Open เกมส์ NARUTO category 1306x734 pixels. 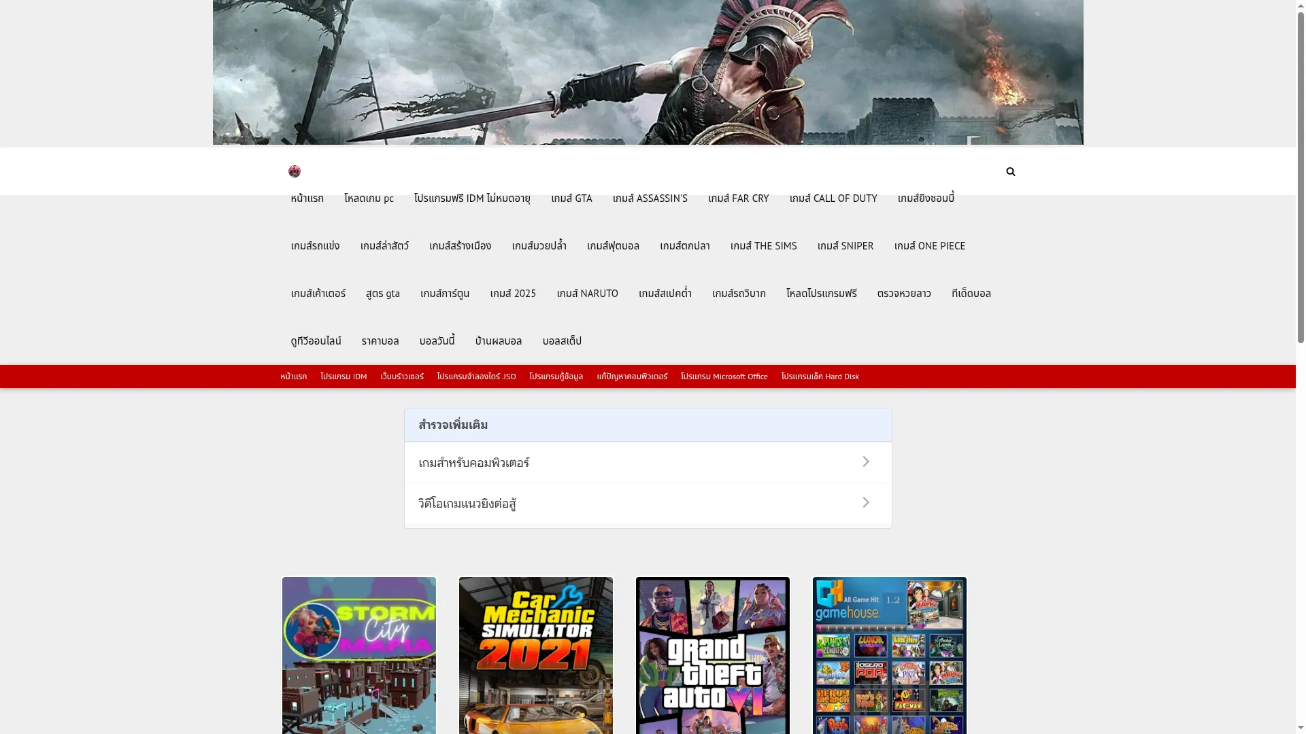[587, 294]
